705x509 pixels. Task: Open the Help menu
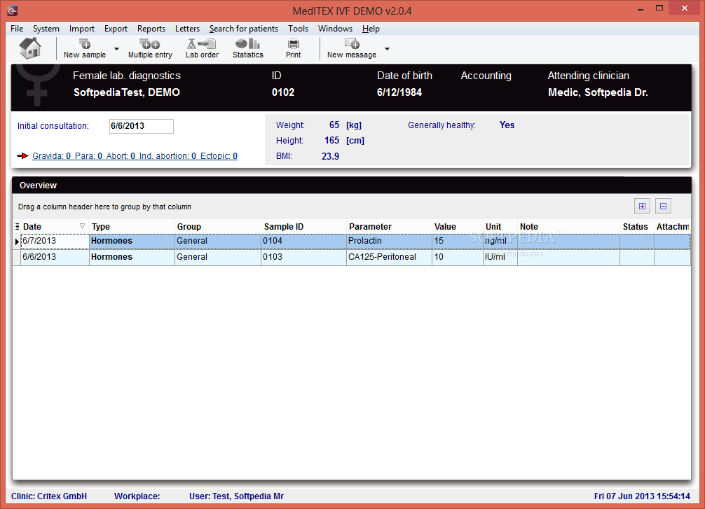coord(371,28)
